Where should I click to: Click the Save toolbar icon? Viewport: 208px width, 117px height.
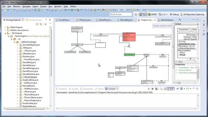(x=17, y=10)
